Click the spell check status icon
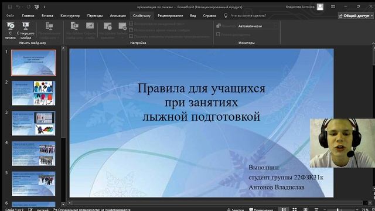375x211 pixels. coord(30,210)
